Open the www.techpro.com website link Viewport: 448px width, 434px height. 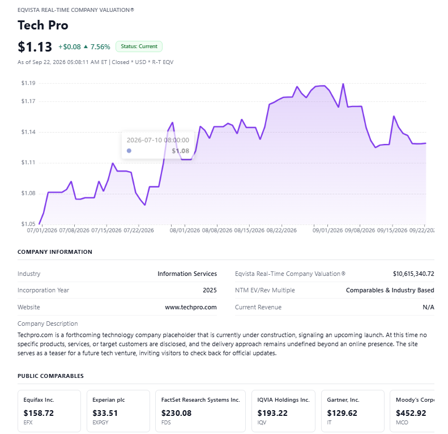click(190, 307)
